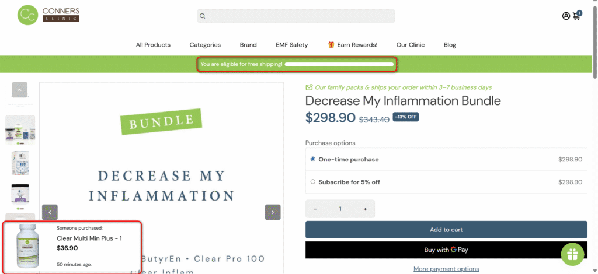
Task: Click in the search input field
Action: click(x=299, y=16)
